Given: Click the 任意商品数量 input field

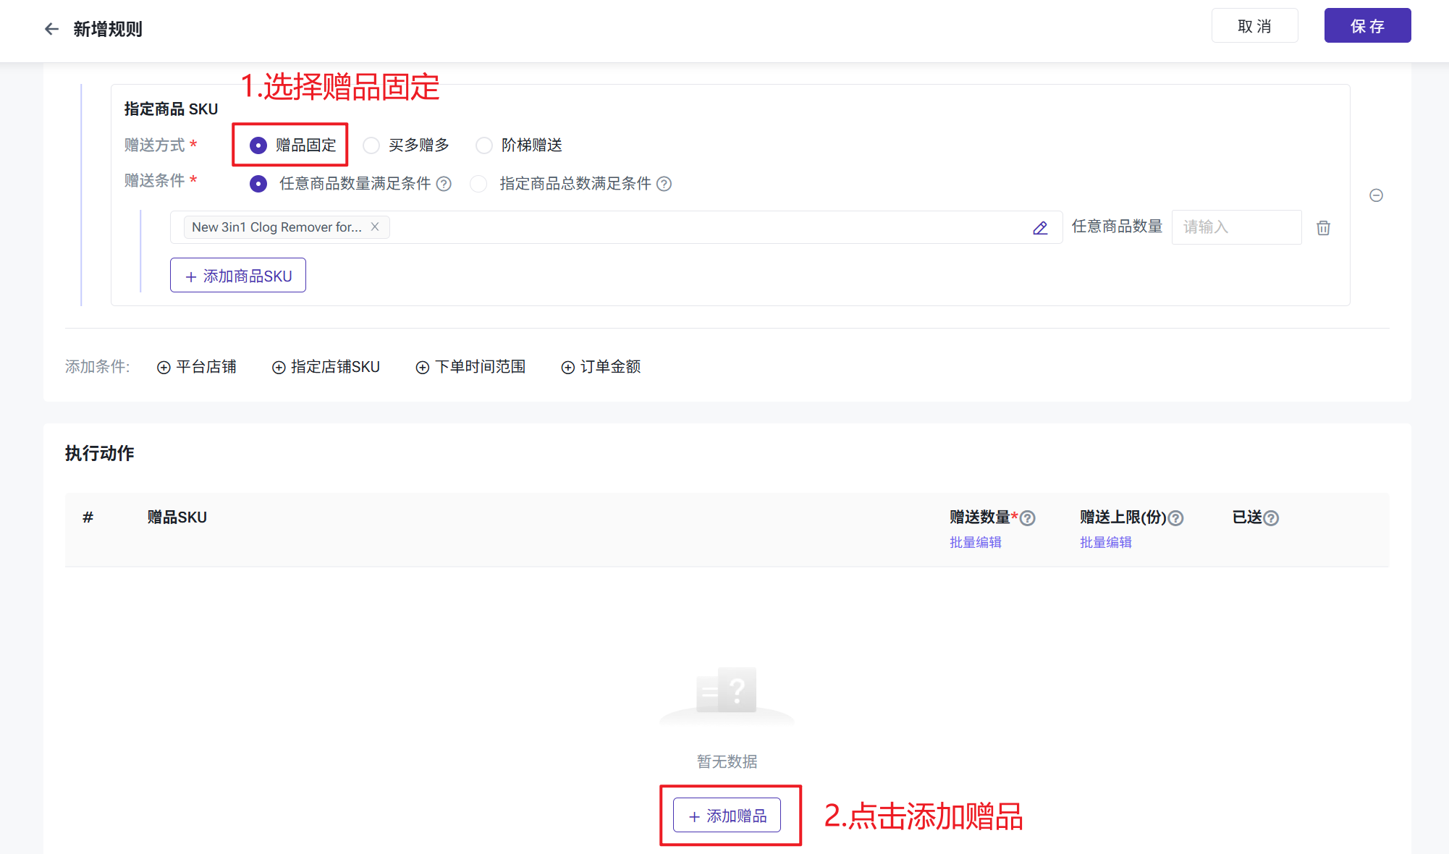Looking at the screenshot, I should [1235, 227].
